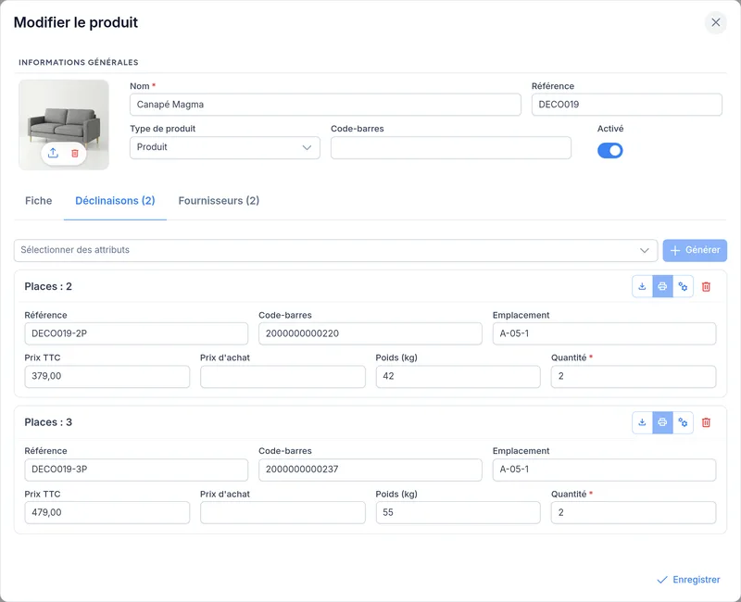Image resolution: width=741 pixels, height=602 pixels.
Task: Open settings gears for Places : 2
Action: pos(683,286)
